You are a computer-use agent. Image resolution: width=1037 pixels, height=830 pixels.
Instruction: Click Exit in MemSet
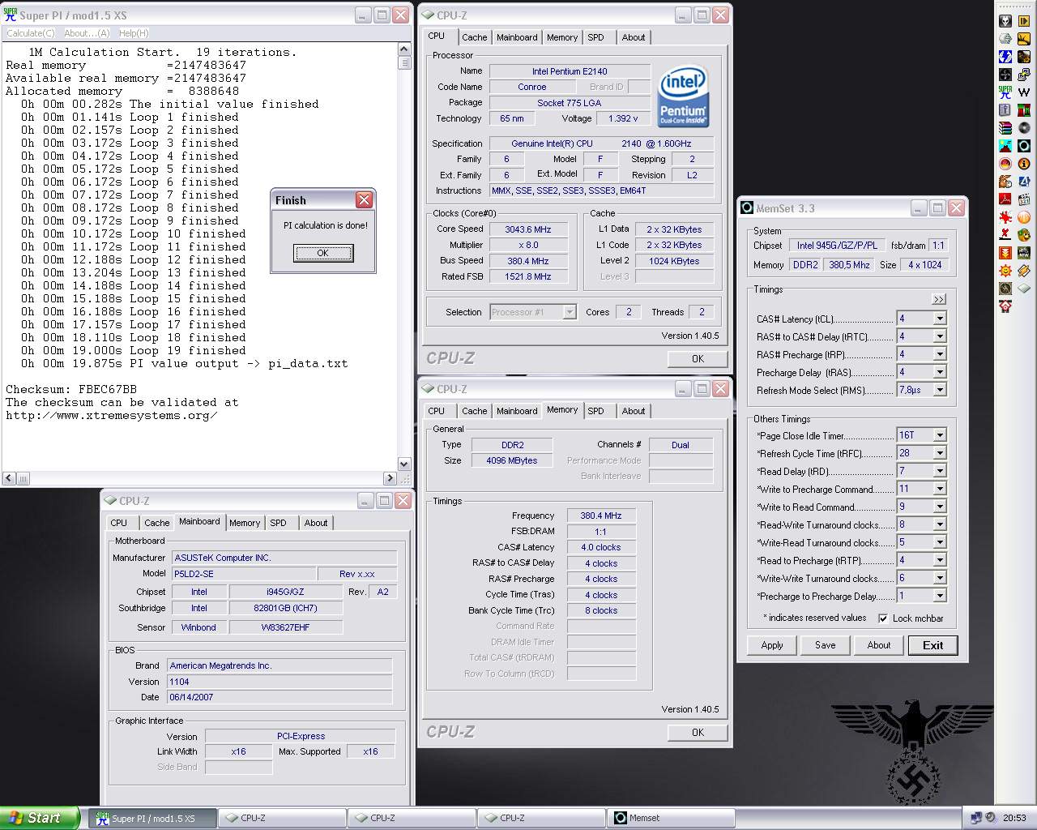click(x=932, y=645)
